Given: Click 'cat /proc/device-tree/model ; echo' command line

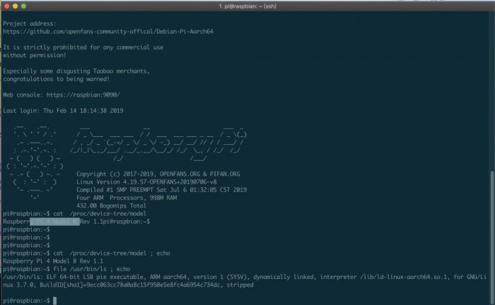Looking at the screenshot, I should tap(112, 253).
